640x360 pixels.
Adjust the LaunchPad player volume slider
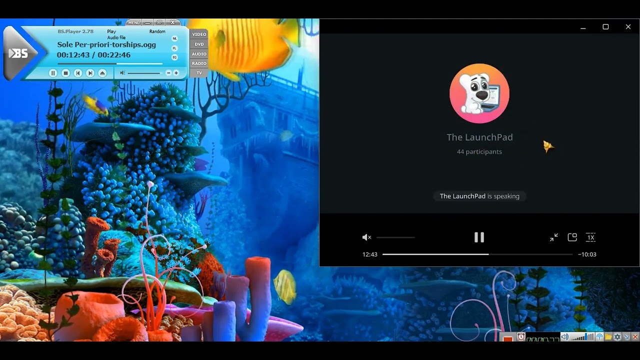395,237
